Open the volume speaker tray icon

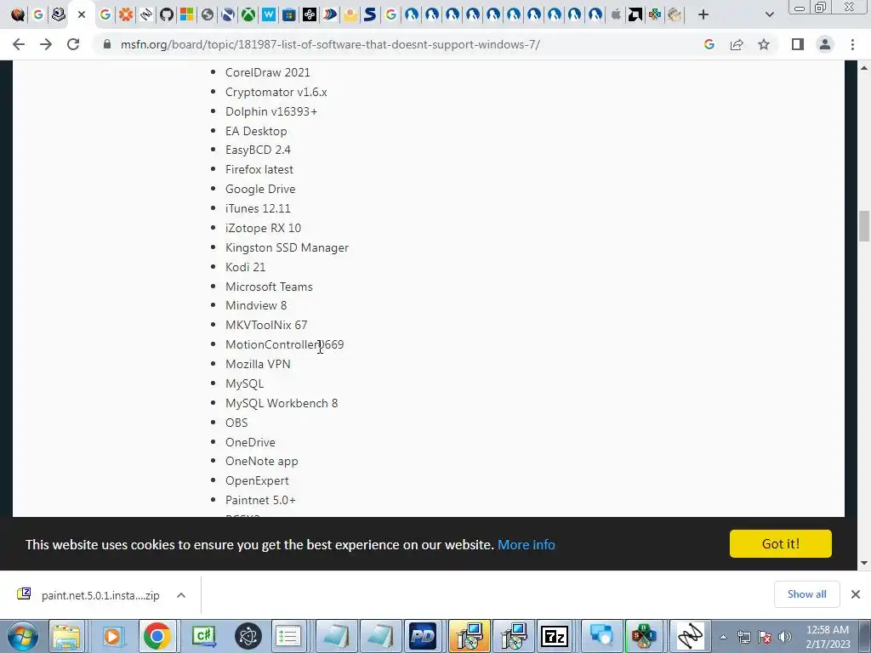coord(785,637)
